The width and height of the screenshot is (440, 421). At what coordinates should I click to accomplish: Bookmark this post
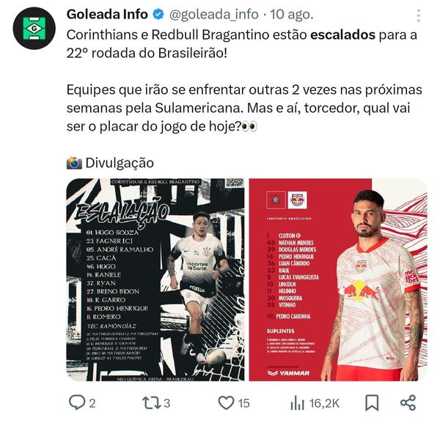pyautogui.click(x=372, y=403)
